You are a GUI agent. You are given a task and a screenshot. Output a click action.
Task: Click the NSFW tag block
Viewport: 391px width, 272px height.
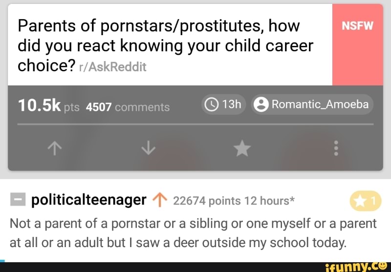coord(357,44)
